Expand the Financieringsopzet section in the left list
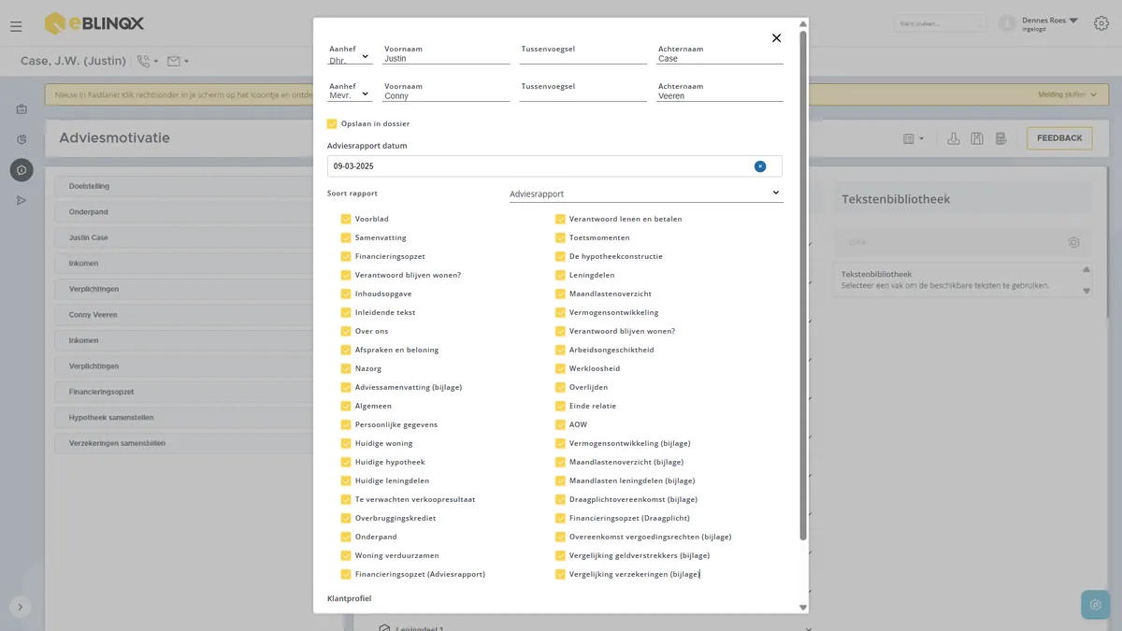 [185, 392]
